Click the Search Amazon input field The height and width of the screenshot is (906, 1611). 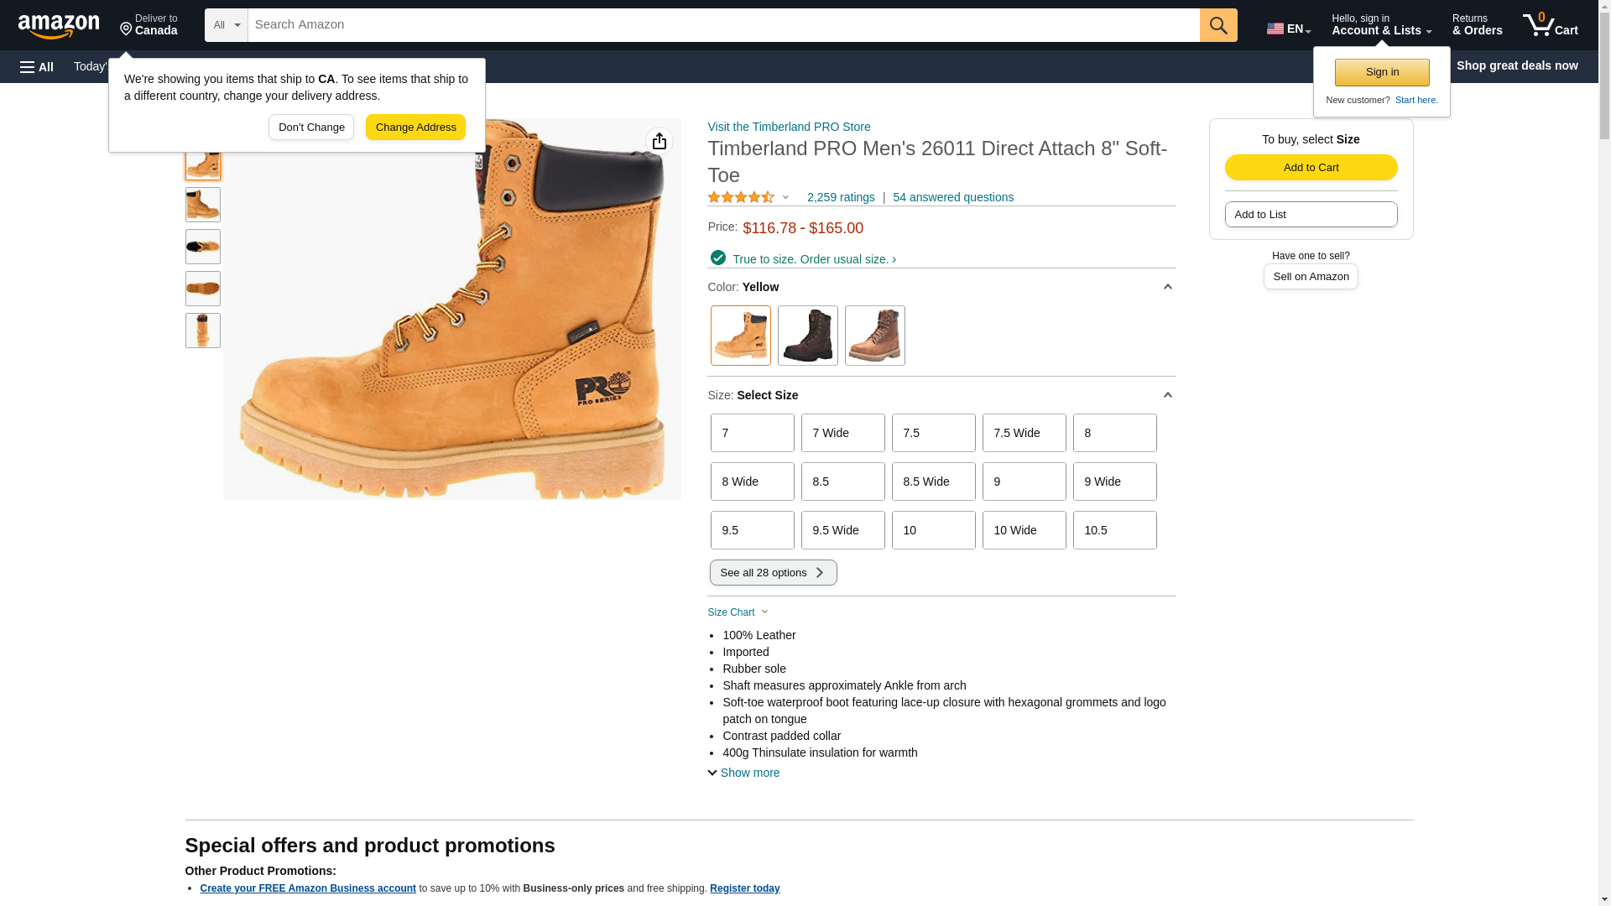tap(722, 25)
